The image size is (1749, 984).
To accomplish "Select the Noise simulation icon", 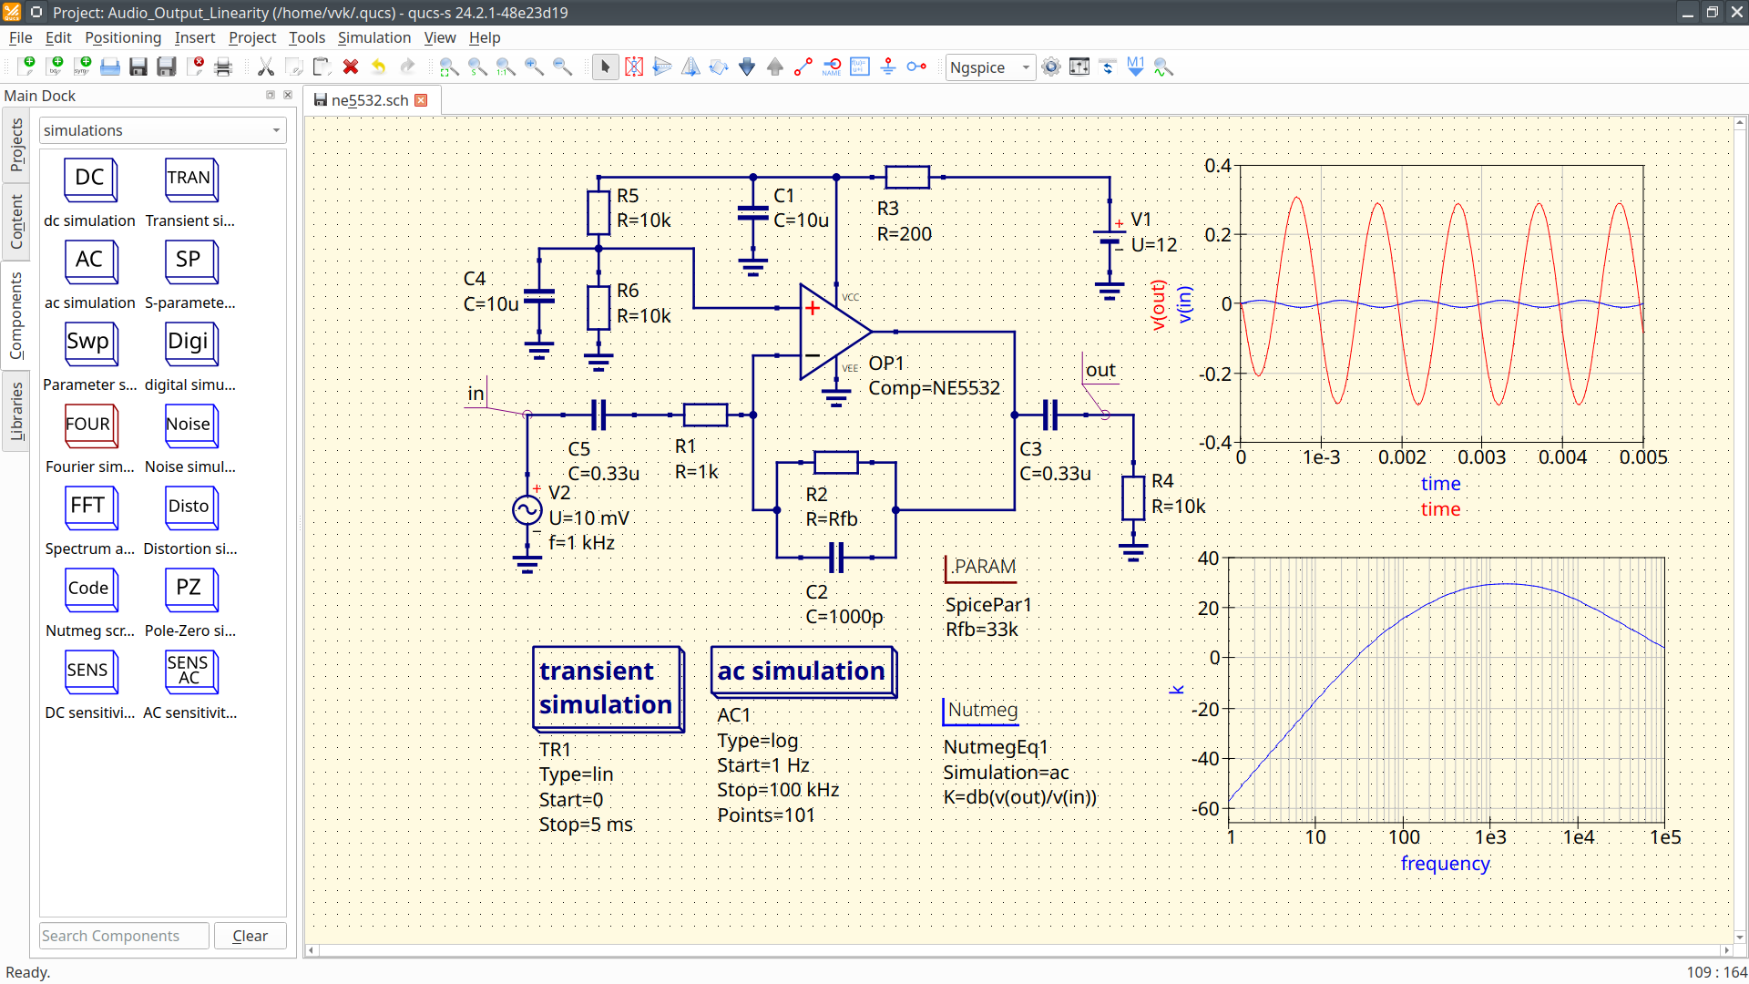I will pos(189,424).
